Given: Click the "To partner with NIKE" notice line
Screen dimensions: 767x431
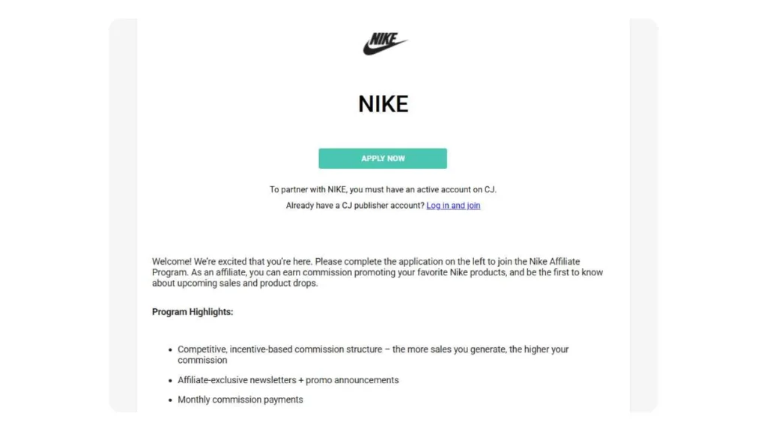Looking at the screenshot, I should [x=383, y=190].
